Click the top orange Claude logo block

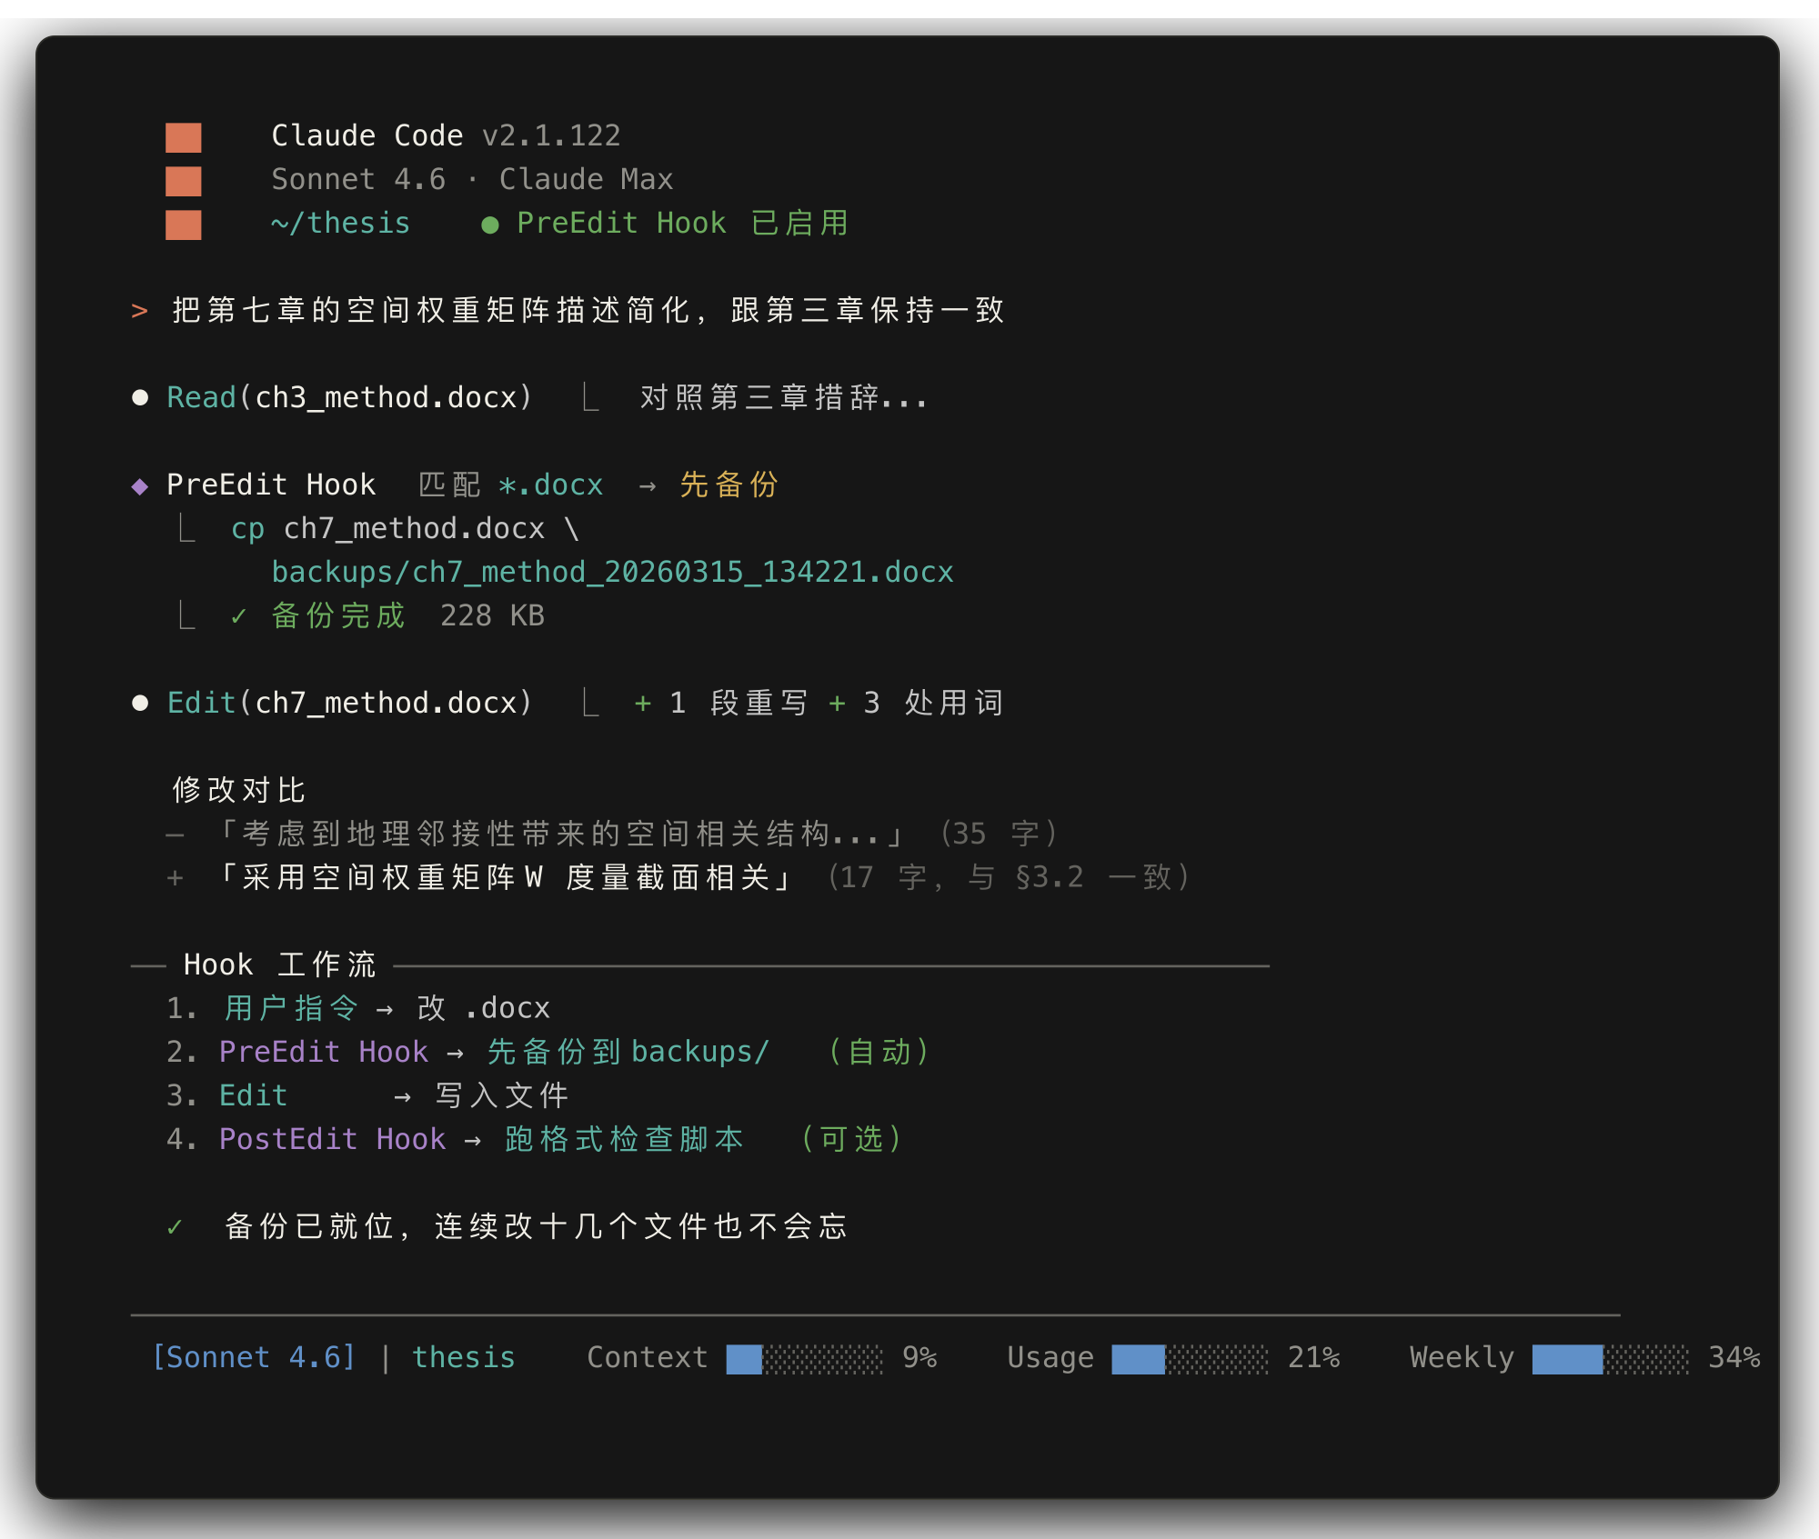coord(183,137)
